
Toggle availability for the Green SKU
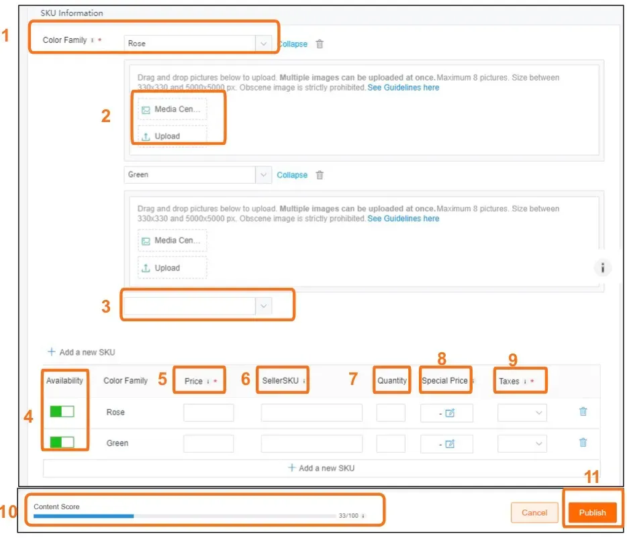coord(62,442)
